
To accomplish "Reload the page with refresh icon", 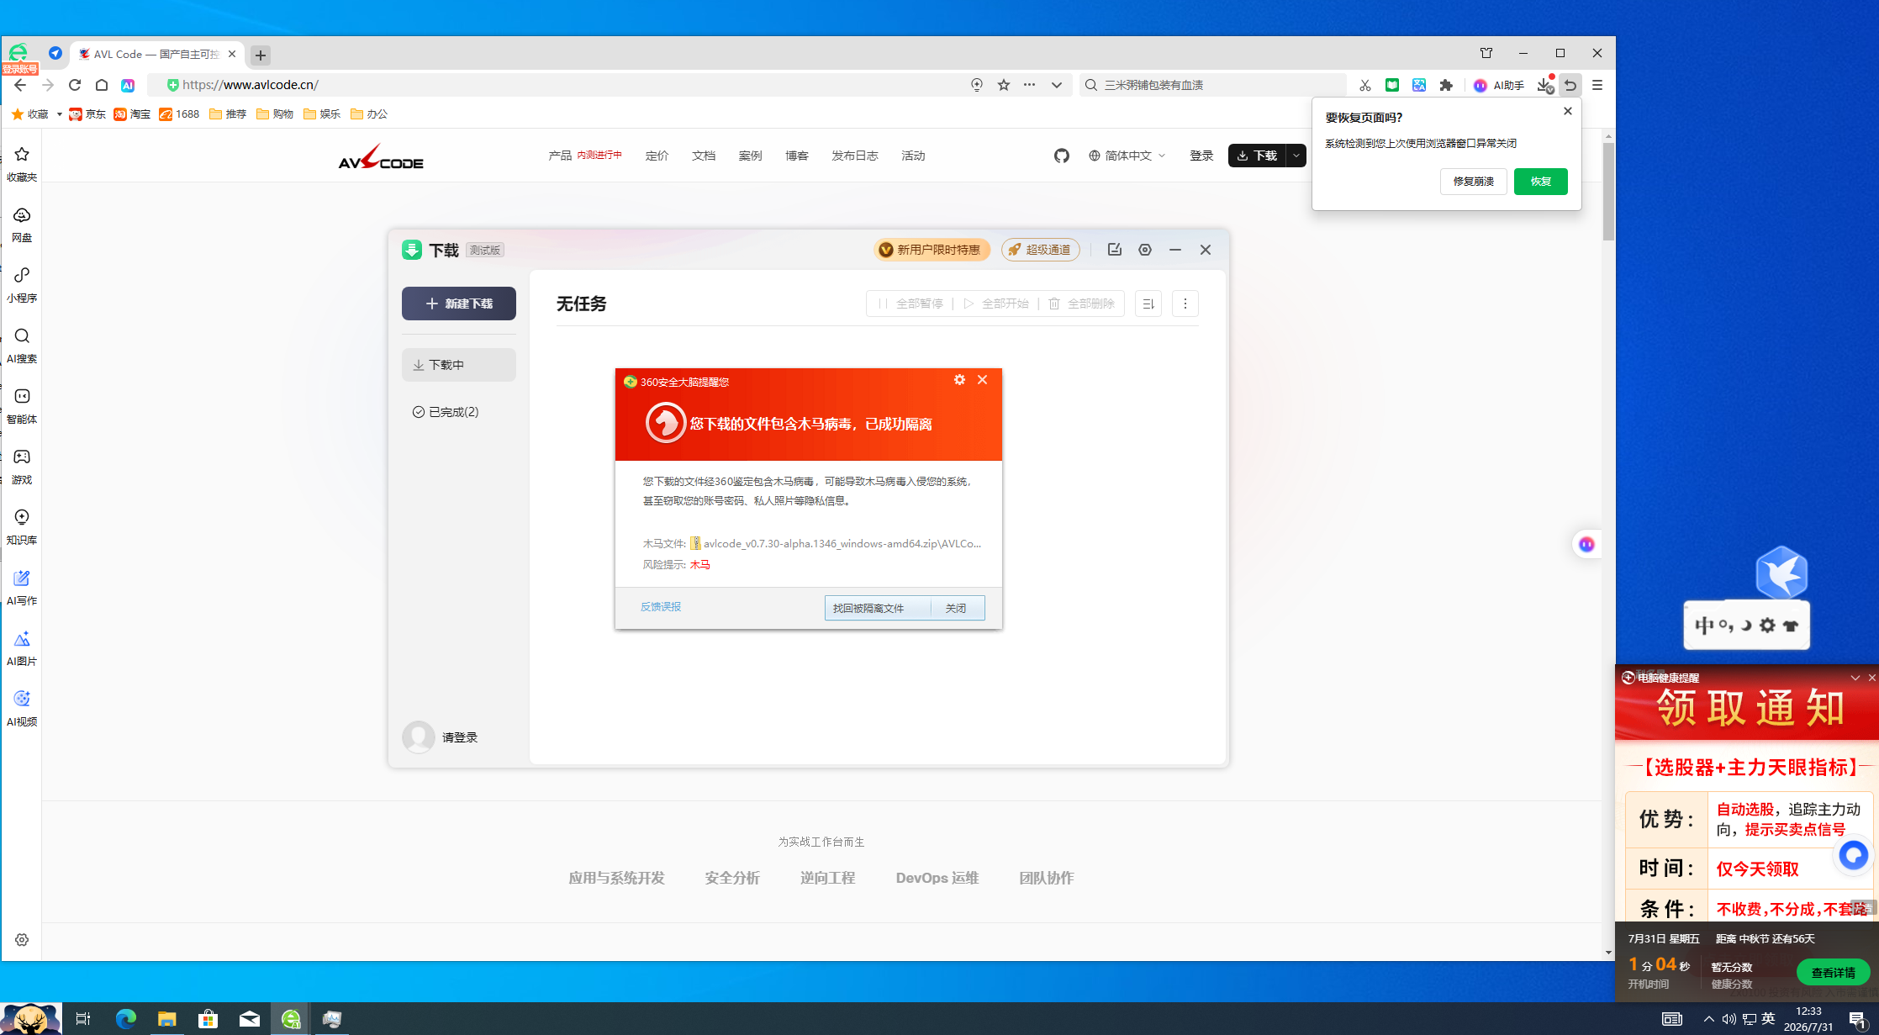I will (x=75, y=85).
